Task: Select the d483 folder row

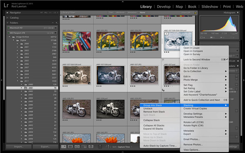Action: [x=32, y=95]
